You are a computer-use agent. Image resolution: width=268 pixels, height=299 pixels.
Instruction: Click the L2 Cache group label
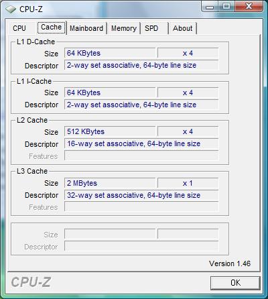[x=32, y=120]
